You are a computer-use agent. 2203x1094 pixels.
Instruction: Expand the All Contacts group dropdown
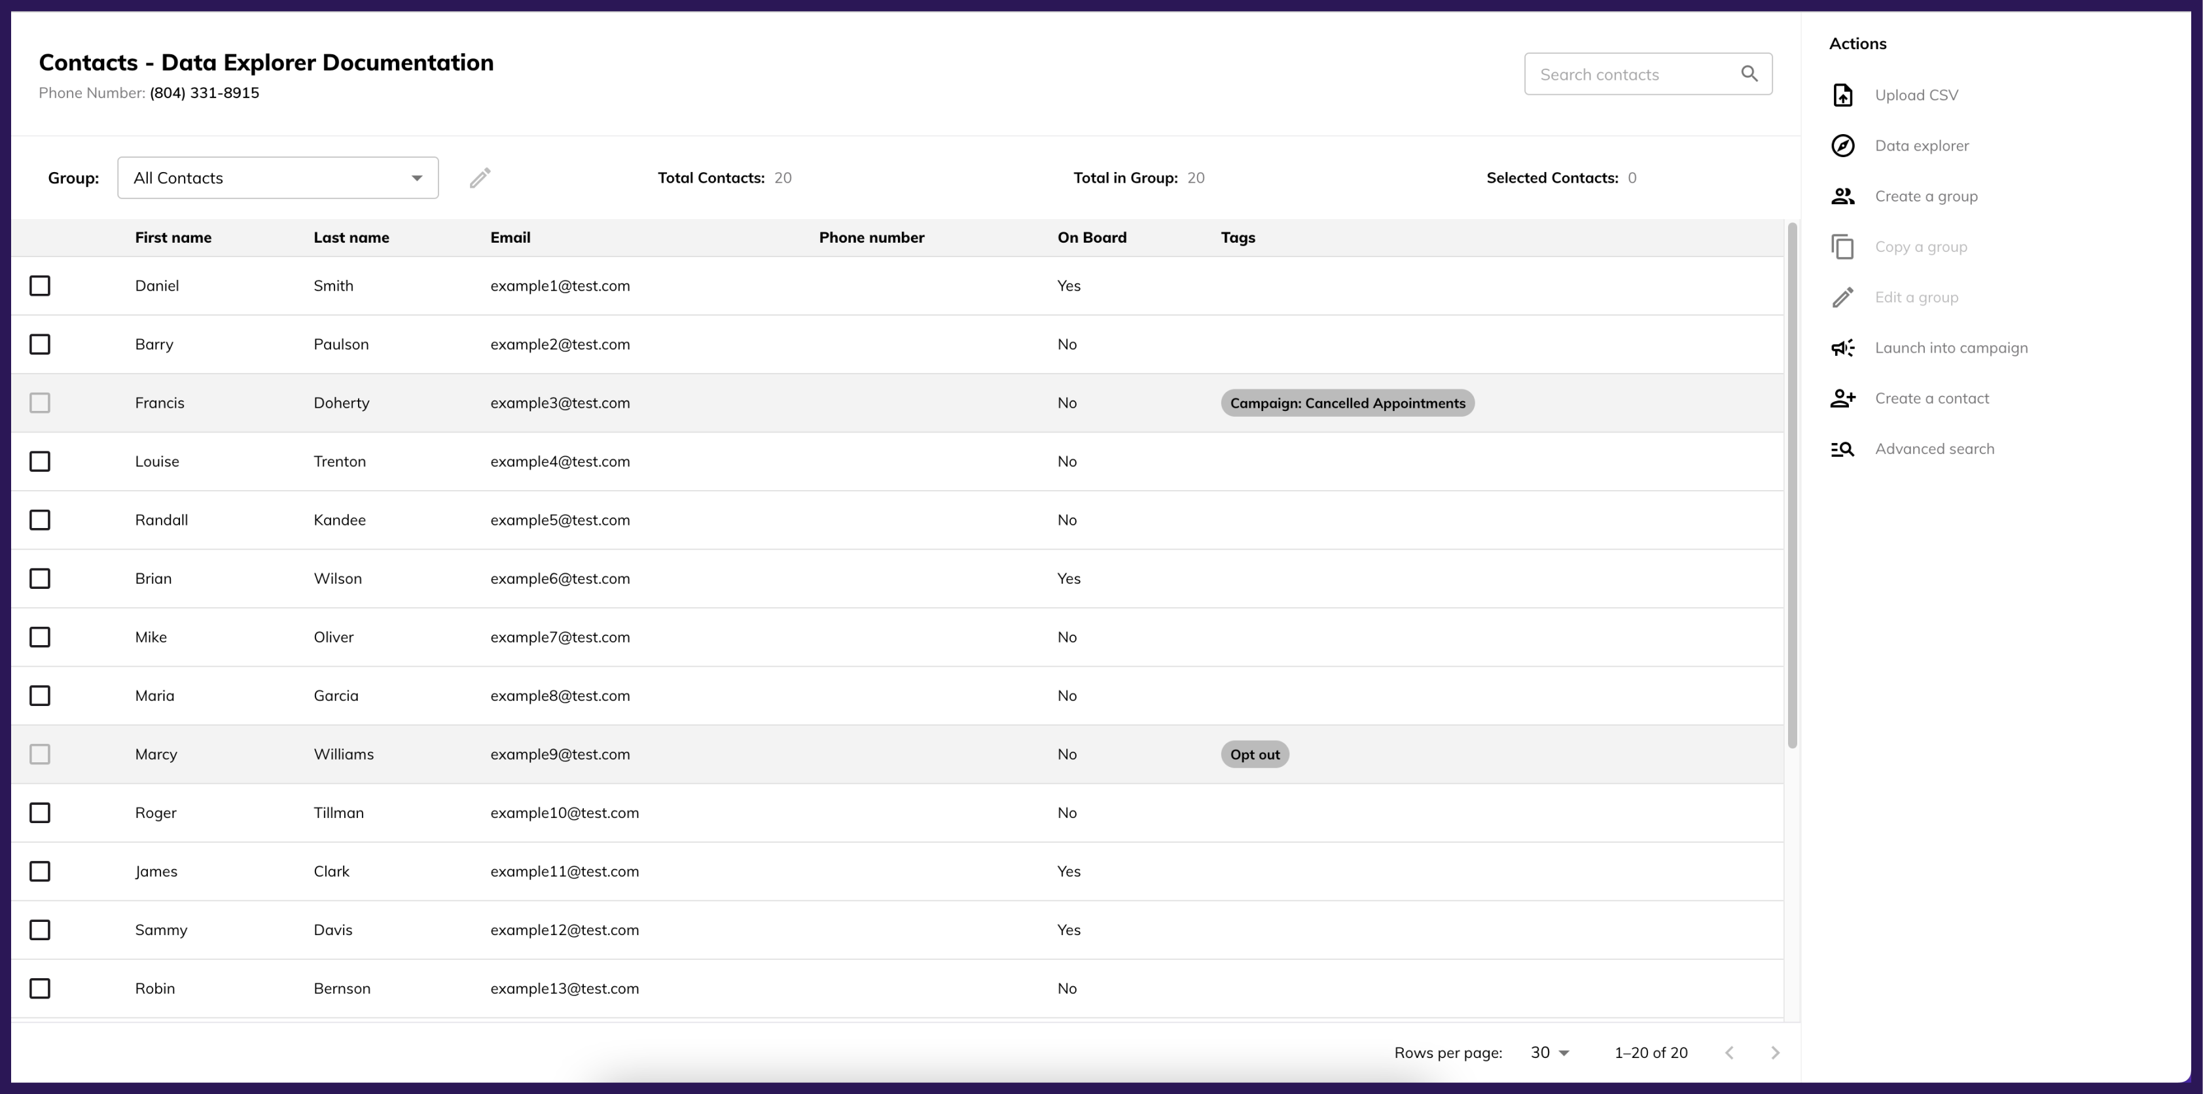pyautogui.click(x=278, y=178)
